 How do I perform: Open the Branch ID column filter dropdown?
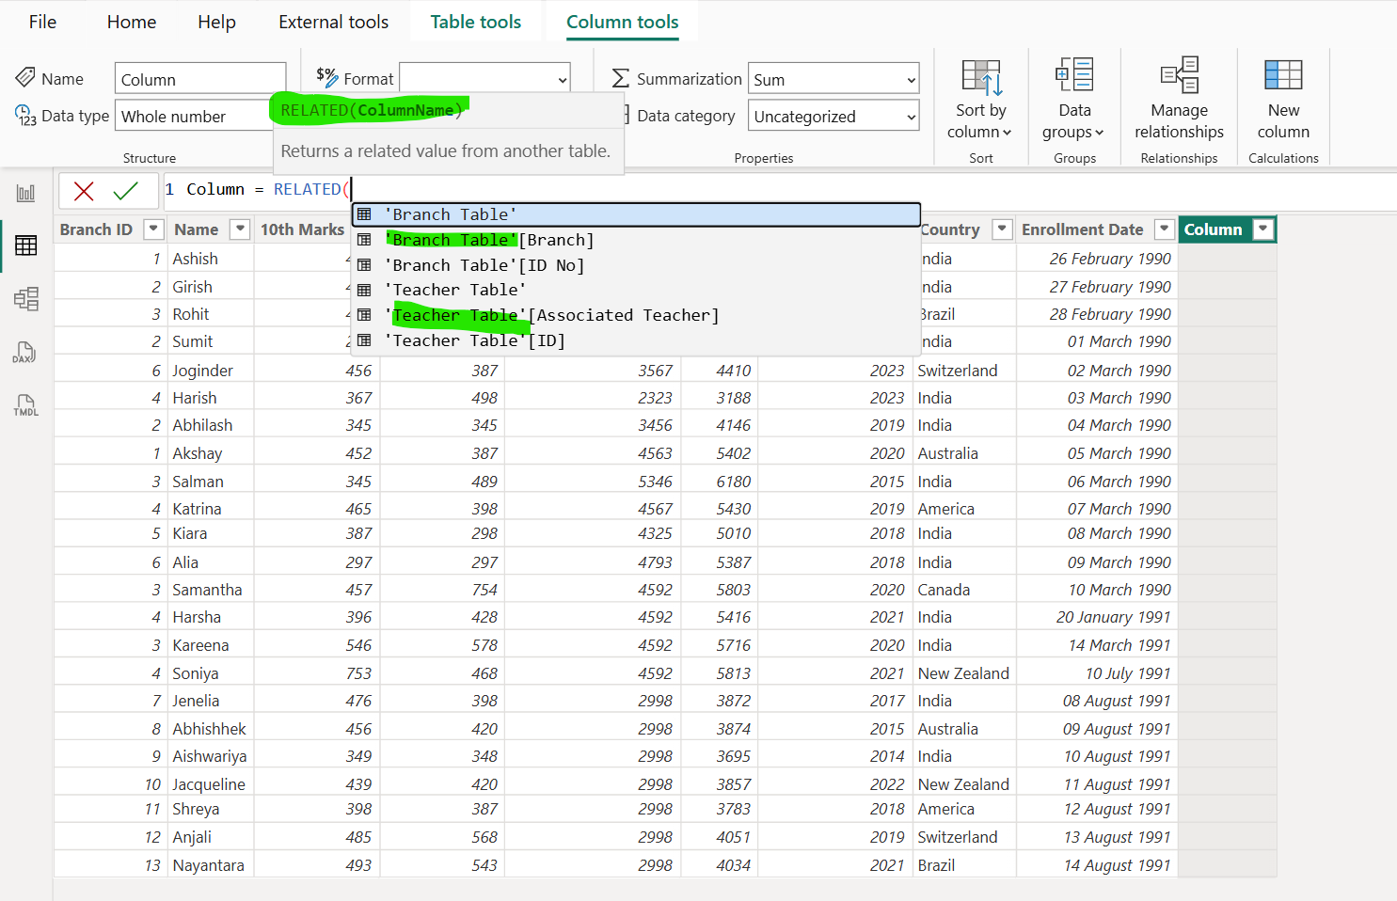point(153,229)
